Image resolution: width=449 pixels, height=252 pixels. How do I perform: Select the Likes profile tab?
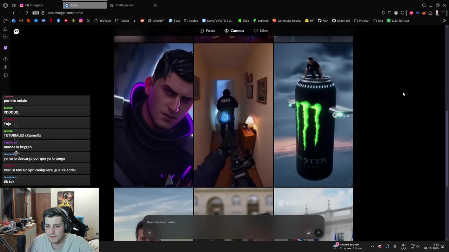pyautogui.click(x=261, y=31)
